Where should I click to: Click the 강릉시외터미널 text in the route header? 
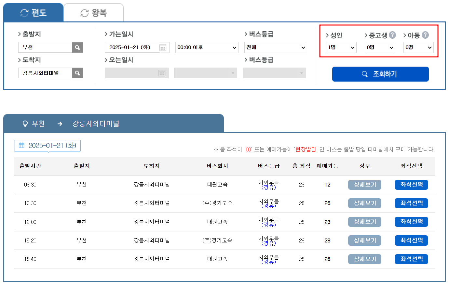tap(96, 124)
